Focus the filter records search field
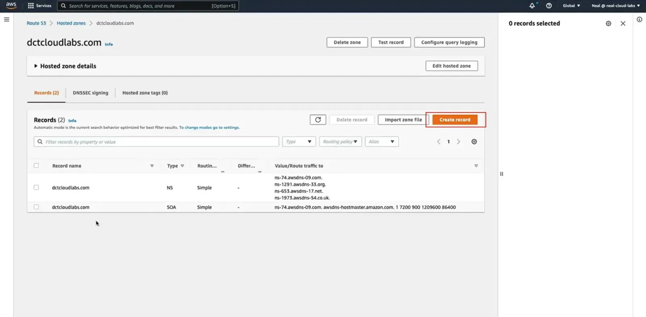Screen dimensions: 646x317 [156, 142]
